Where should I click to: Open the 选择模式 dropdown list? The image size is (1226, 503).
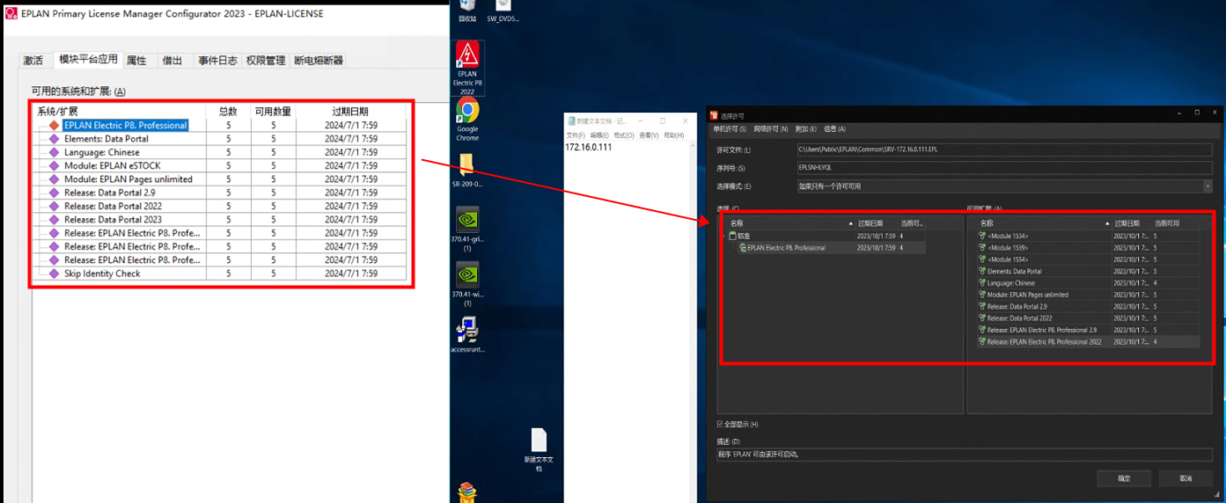coord(1208,186)
